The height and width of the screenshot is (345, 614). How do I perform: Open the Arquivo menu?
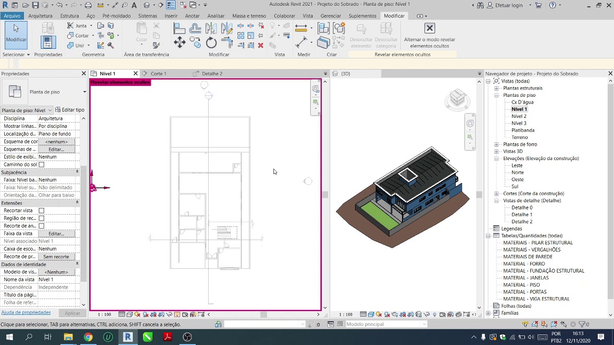coord(12,16)
